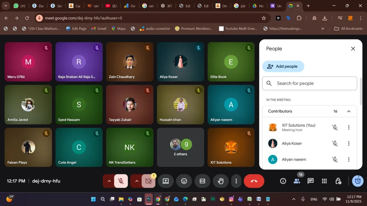Click the share screen icon

pos(166,181)
